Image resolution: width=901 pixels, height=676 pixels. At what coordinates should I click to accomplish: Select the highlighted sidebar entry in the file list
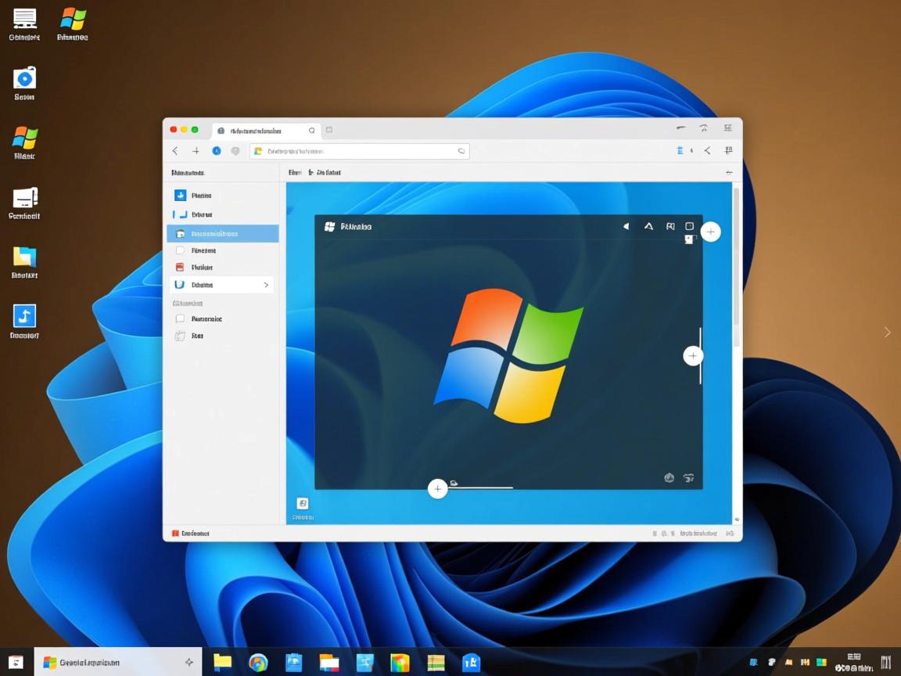coord(221,233)
